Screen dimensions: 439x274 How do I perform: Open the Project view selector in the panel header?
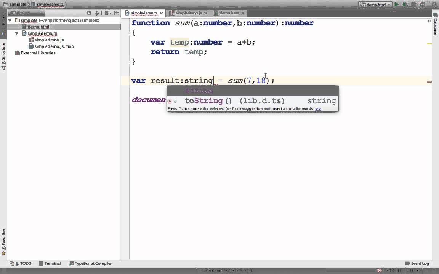[26, 13]
